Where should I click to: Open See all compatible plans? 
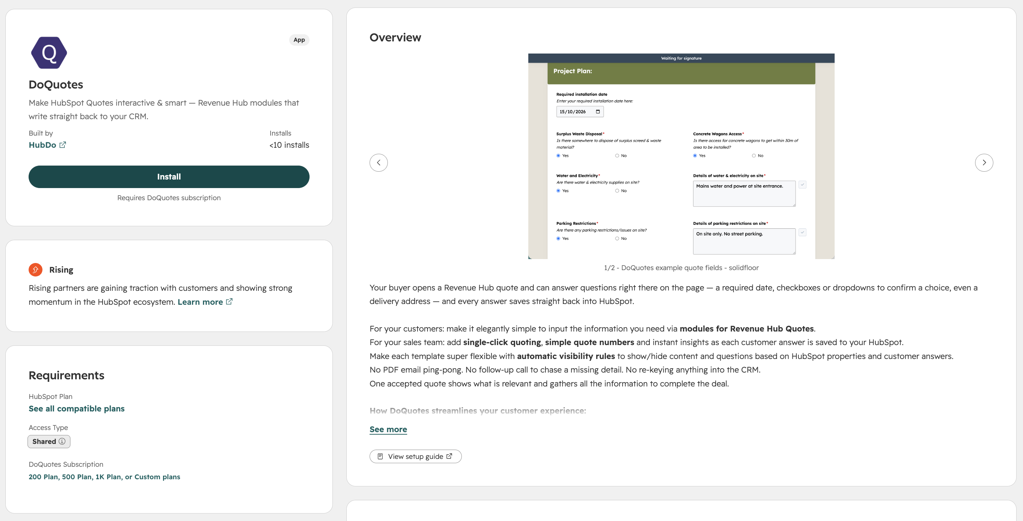76,409
